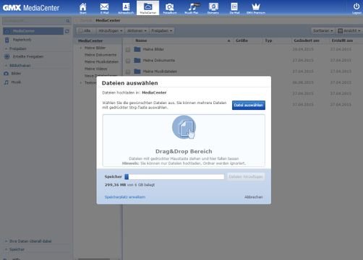Viewport: 363px width, 260px height.
Task: Click the Meine Musikdateien folder icon
Action: [x=137, y=71]
